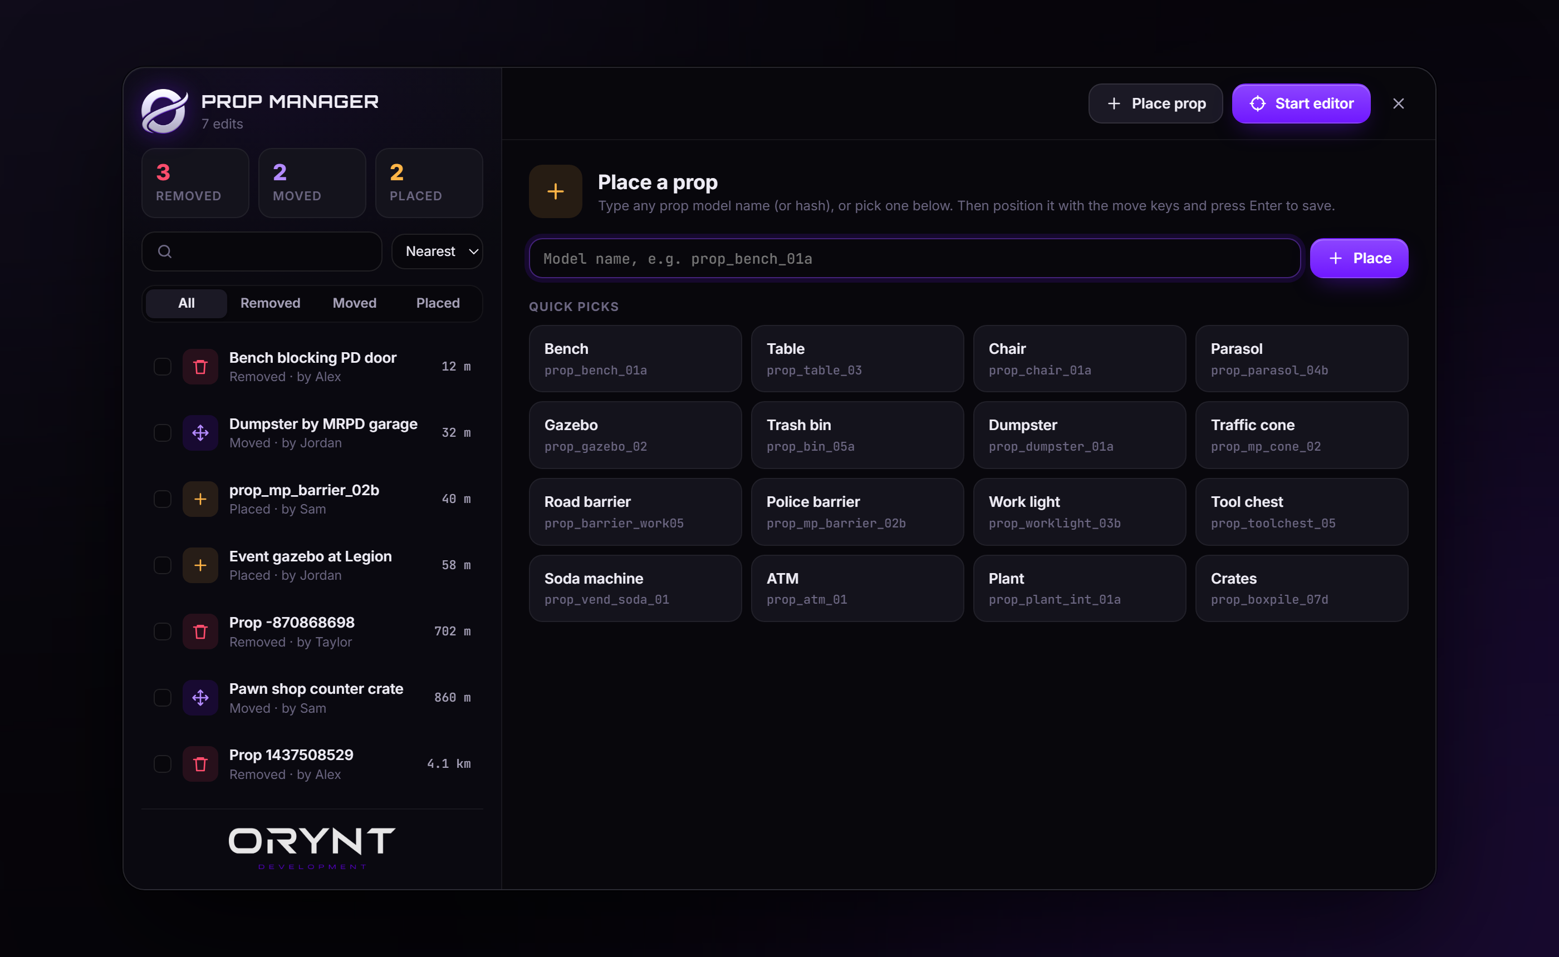The image size is (1559, 957).
Task: Pick the Parasol quick pick
Action: 1301,358
